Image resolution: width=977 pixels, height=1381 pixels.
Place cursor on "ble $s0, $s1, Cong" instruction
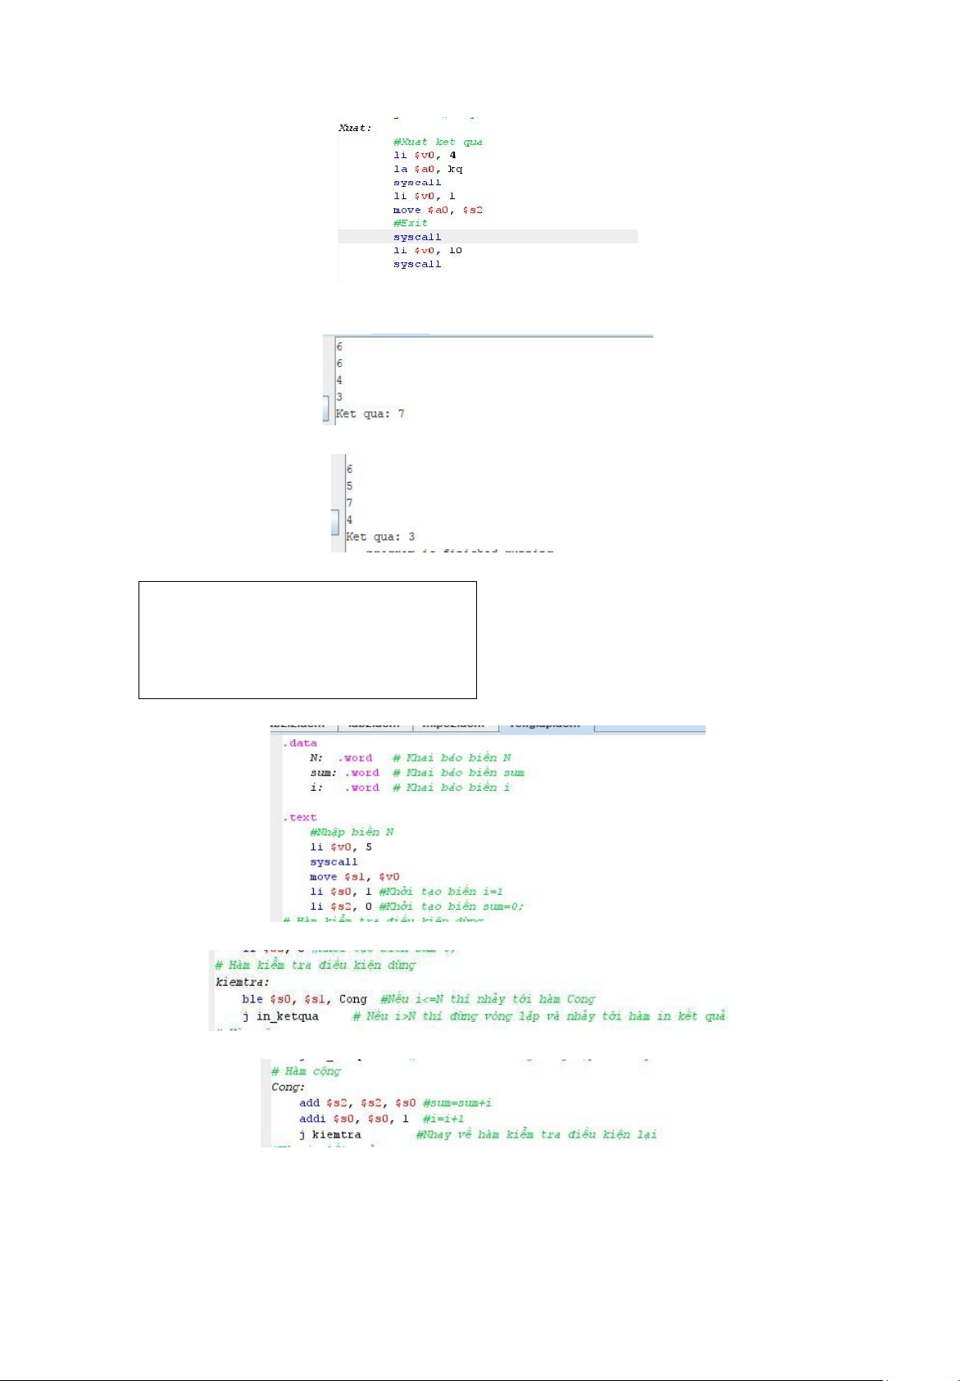click(304, 999)
